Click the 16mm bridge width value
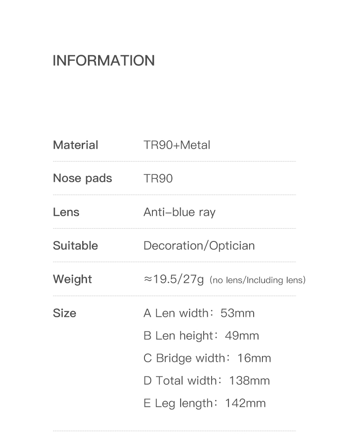This screenshot has width=349, height=436. 254,358
